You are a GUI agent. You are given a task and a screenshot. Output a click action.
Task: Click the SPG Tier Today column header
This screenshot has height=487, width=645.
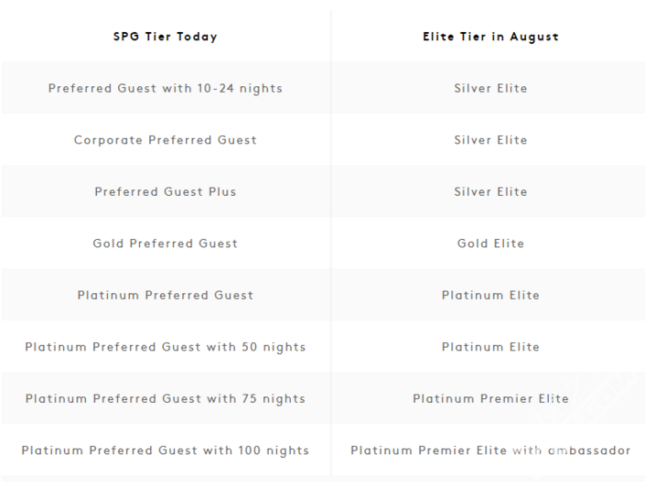click(166, 37)
